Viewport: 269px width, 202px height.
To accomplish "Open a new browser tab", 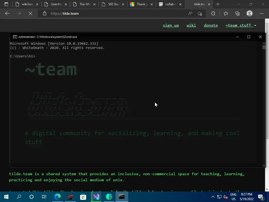I will tap(218, 4).
